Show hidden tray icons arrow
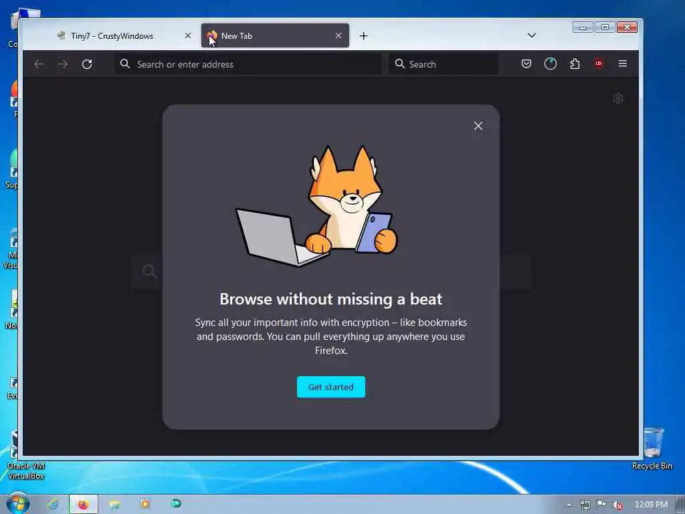 tap(569, 505)
